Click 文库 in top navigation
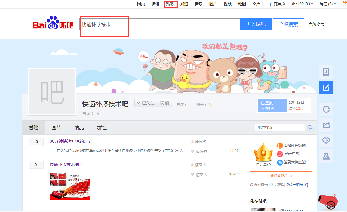This screenshot has width=347, height=212. (x=256, y=4)
